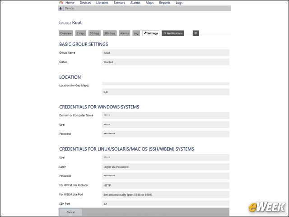289x217 pixels.
Task: Click the WBEM protocol field showing HTTP
Action: tap(166, 185)
